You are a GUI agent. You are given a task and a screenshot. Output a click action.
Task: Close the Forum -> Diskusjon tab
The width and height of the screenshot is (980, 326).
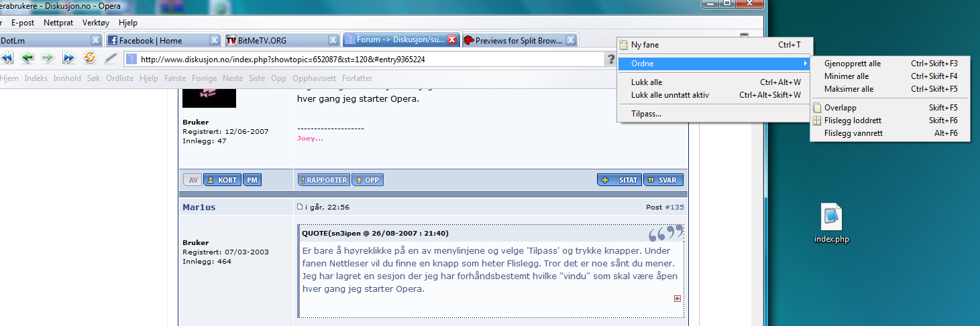point(453,39)
